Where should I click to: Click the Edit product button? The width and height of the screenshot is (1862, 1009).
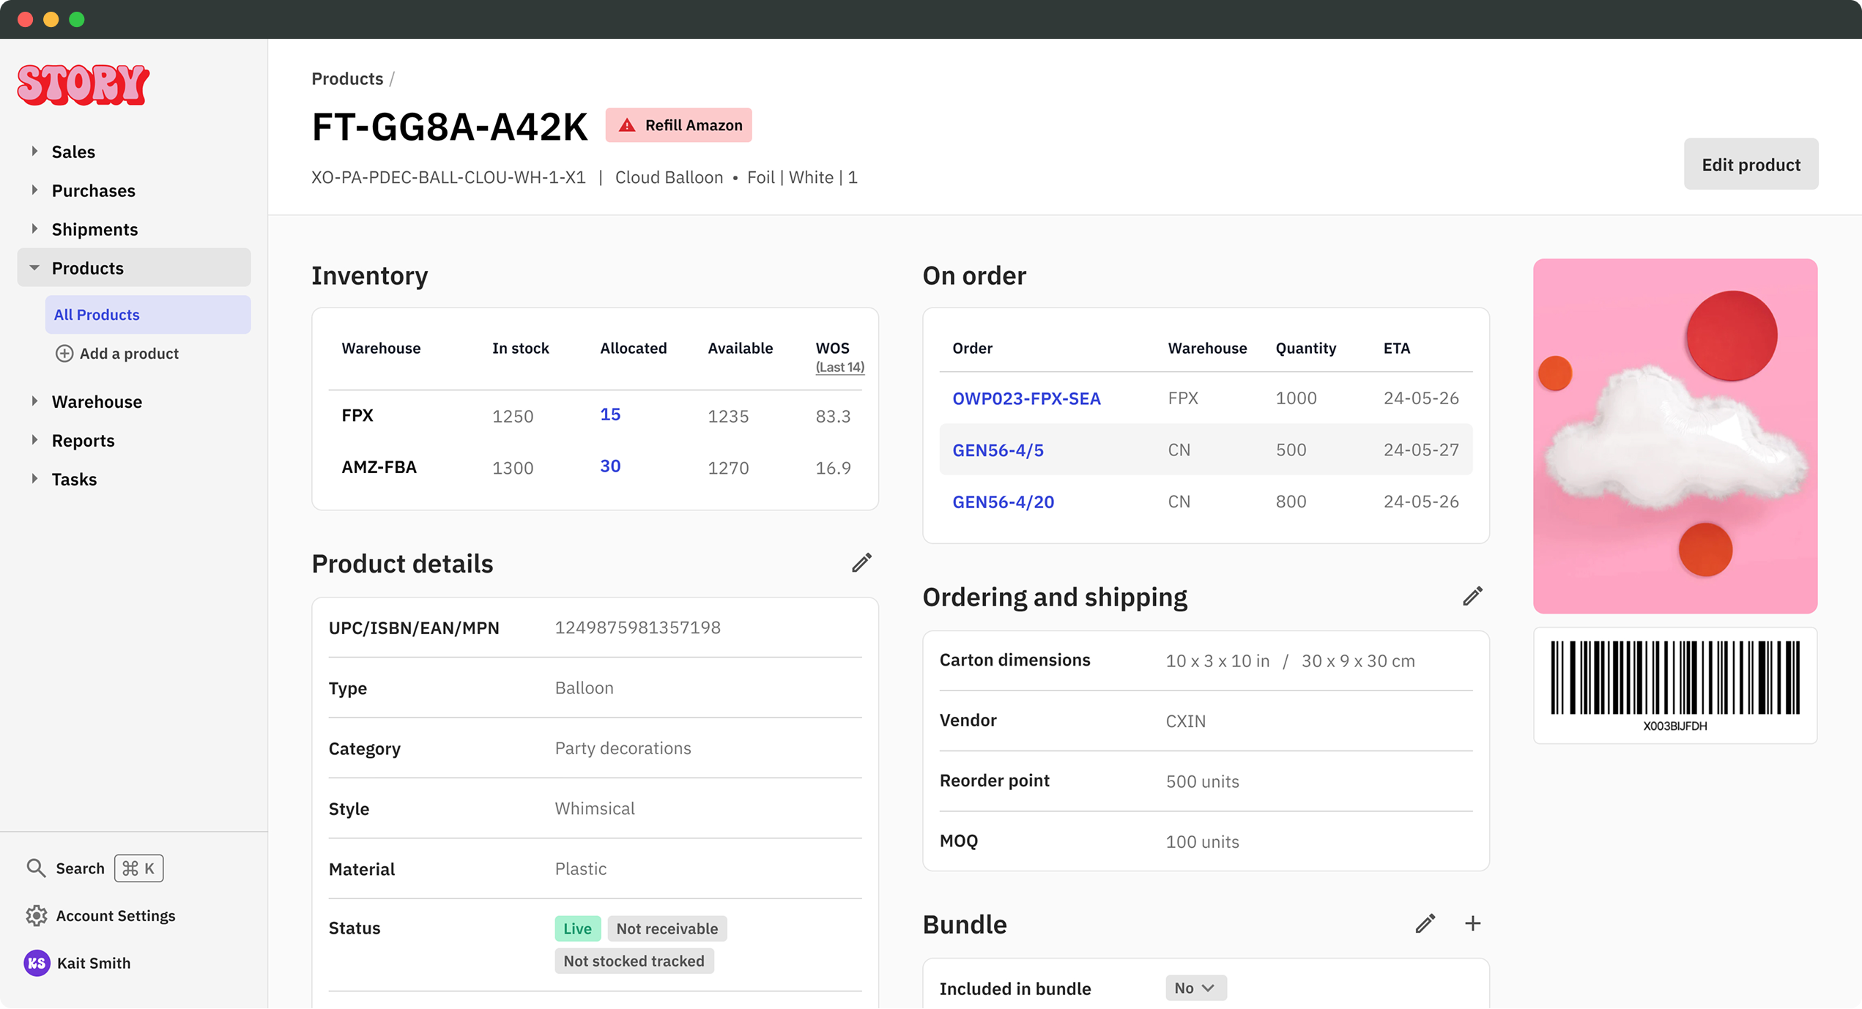[1751, 164]
